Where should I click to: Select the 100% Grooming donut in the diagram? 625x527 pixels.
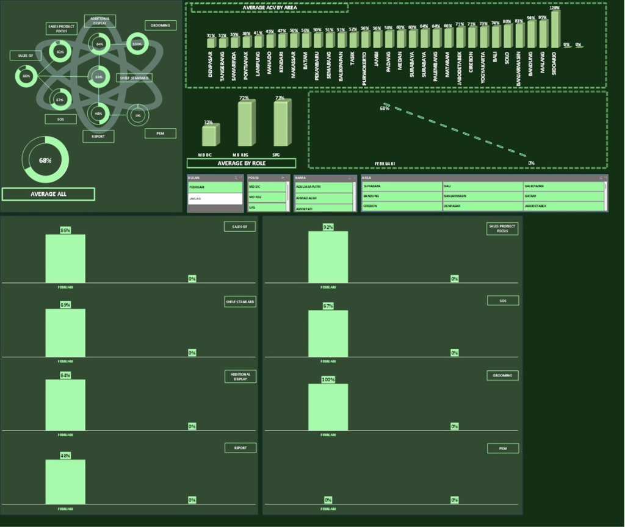pyautogui.click(x=137, y=44)
